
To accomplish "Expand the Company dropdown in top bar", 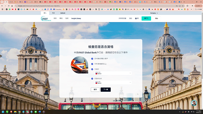I will [x=154, y=13].
